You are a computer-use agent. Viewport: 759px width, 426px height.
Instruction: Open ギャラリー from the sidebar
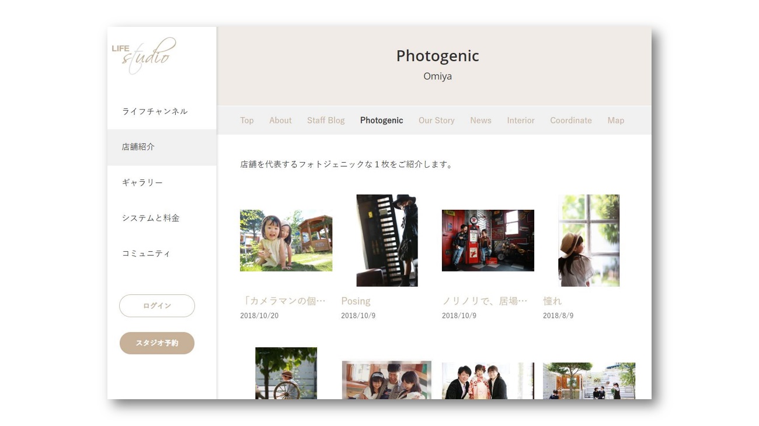(142, 182)
